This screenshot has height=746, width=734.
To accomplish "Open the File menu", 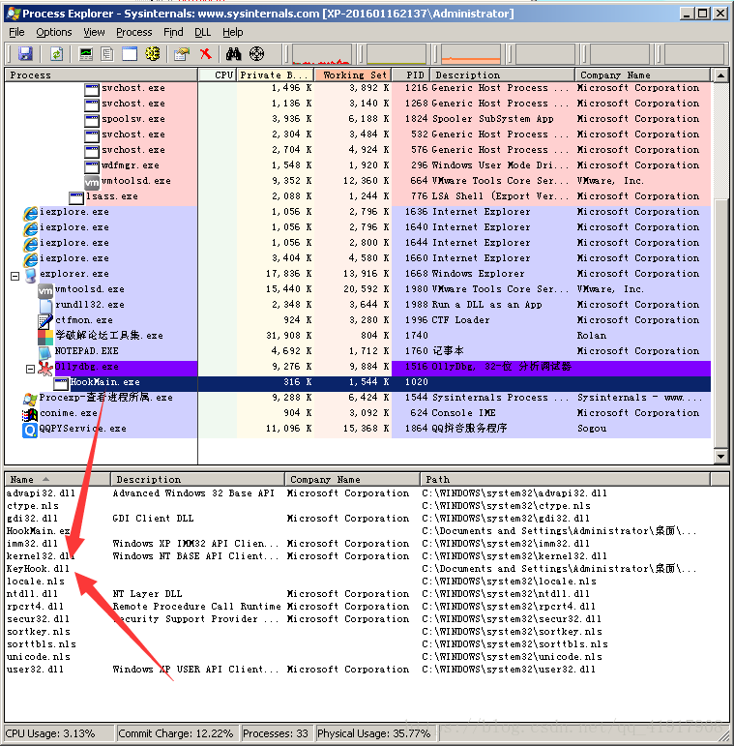I will [x=16, y=32].
